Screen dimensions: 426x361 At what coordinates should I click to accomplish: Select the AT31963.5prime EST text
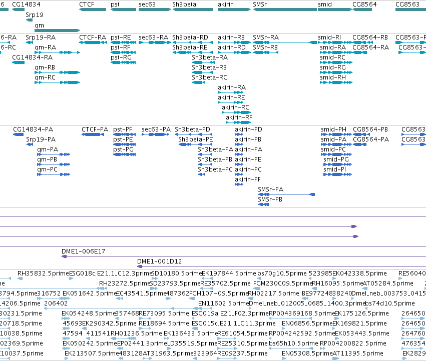pos(168,353)
